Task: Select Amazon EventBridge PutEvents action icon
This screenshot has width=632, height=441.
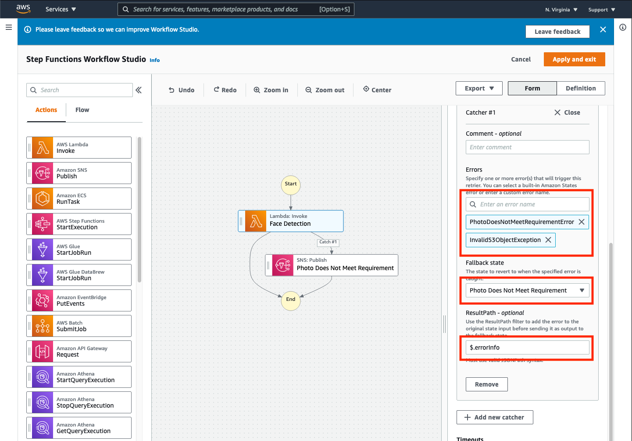Action: click(x=43, y=300)
